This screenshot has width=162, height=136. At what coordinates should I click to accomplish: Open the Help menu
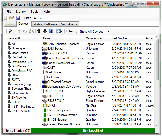46,12
